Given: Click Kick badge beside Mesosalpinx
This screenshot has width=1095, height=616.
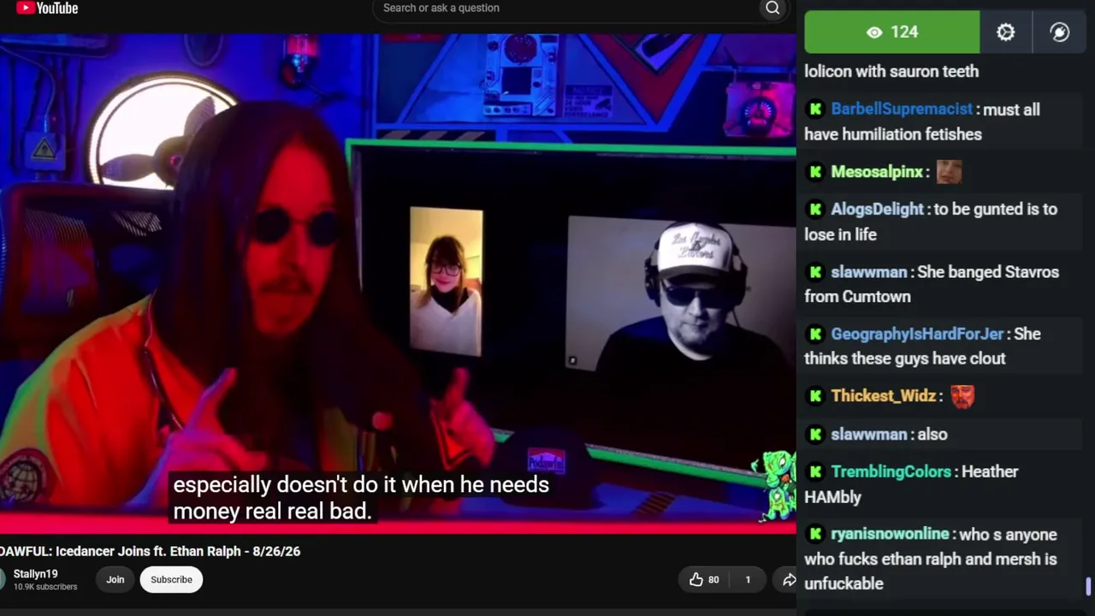Looking at the screenshot, I should pyautogui.click(x=815, y=172).
